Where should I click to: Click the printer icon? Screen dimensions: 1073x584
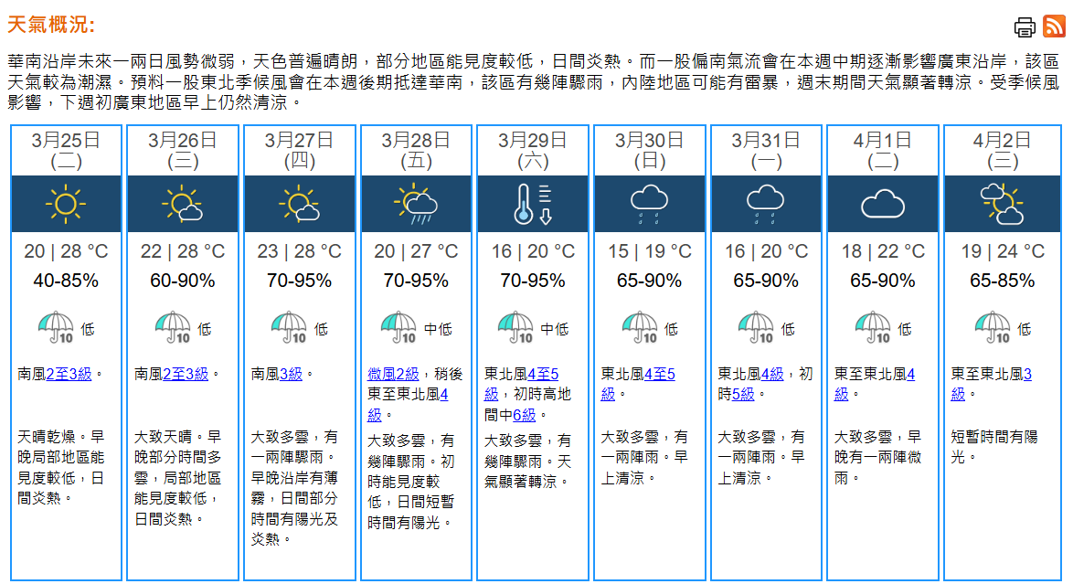coord(1025,27)
